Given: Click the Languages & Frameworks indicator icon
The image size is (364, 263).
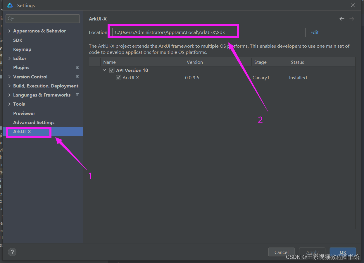Looking at the screenshot, I should pyautogui.click(x=77, y=95).
